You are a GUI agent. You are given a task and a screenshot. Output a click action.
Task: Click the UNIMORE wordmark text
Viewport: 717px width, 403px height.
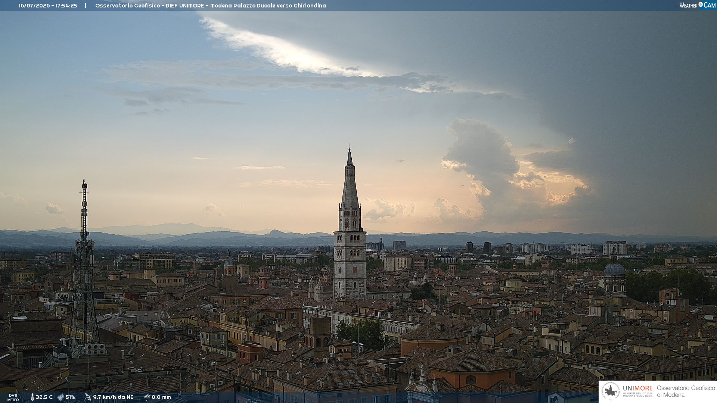click(637, 388)
